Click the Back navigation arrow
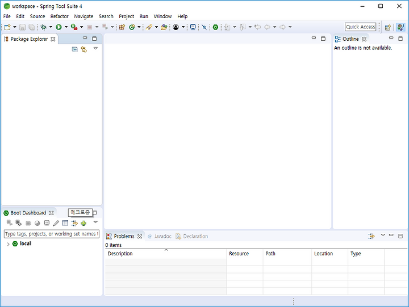 click(267, 27)
